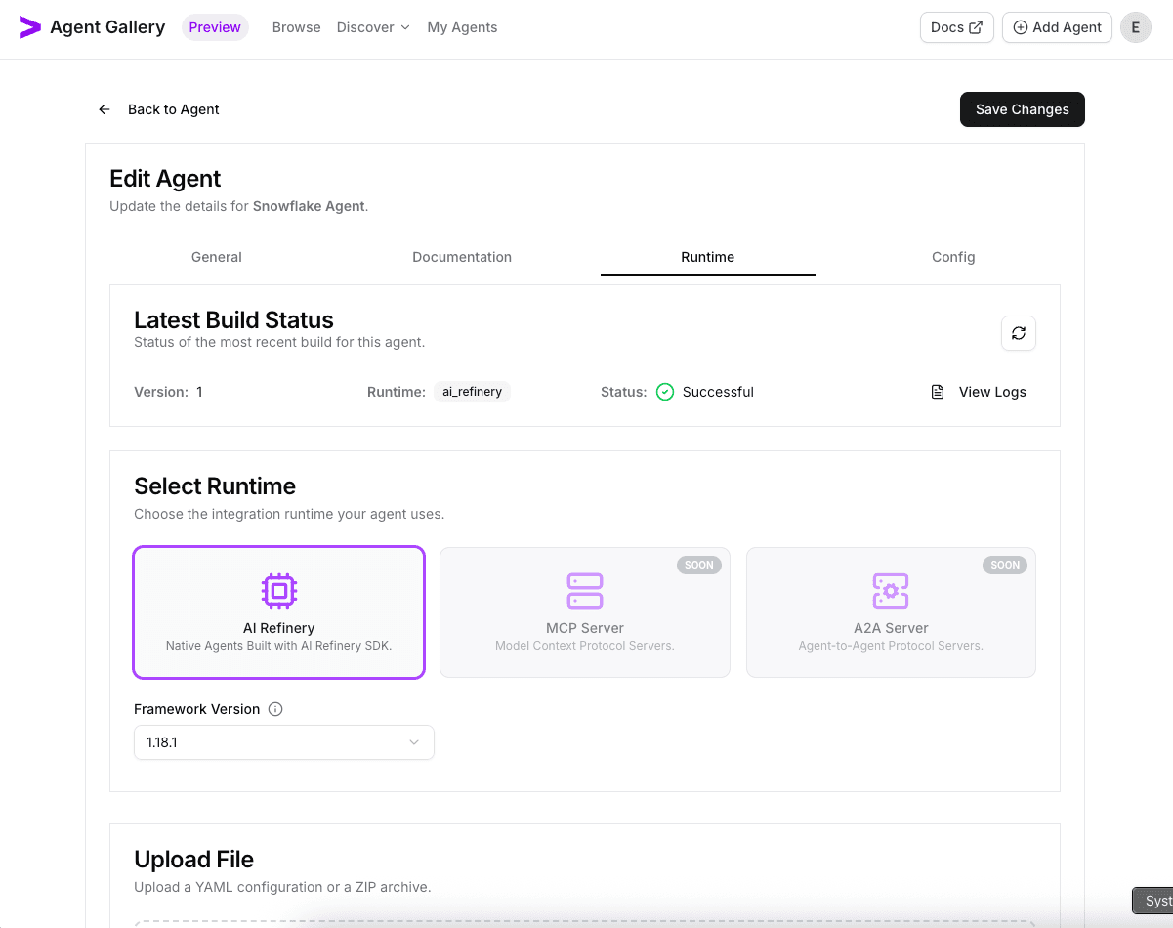Viewport: 1173px width, 928px height.
Task: Open the user avatar E menu
Action: click(x=1135, y=27)
